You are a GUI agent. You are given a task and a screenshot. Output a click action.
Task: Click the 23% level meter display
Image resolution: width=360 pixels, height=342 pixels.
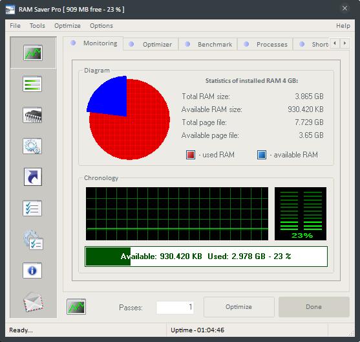[x=301, y=214]
